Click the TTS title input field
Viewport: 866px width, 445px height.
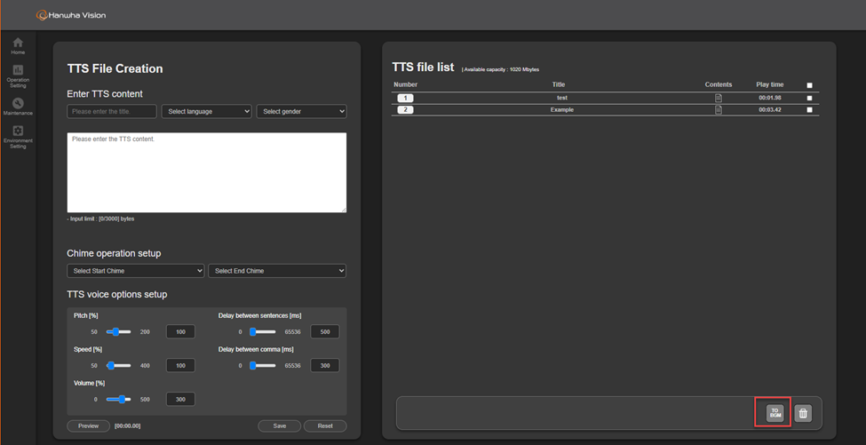[112, 112]
